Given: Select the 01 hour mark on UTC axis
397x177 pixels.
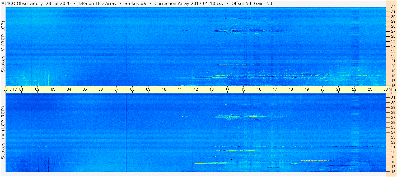Looking at the screenshot, I should click(x=21, y=90).
